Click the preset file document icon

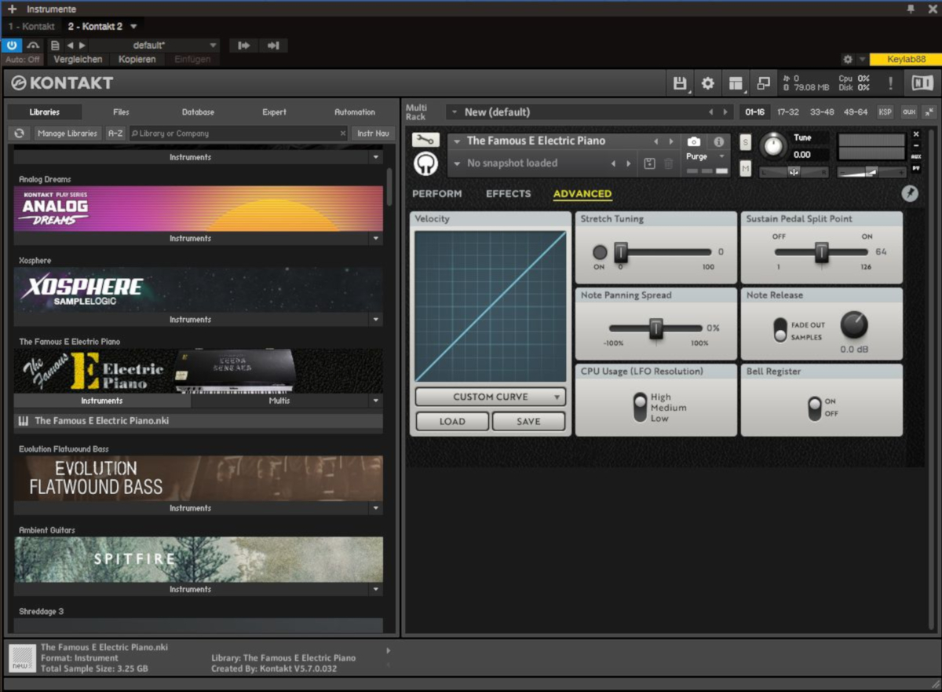tap(55, 46)
